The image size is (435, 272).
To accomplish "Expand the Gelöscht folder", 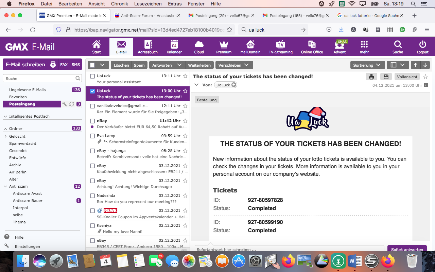I will (5, 136).
